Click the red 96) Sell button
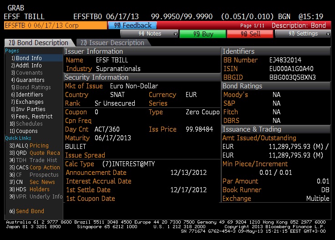Viewport: 335px width, 240px height. coord(250,34)
